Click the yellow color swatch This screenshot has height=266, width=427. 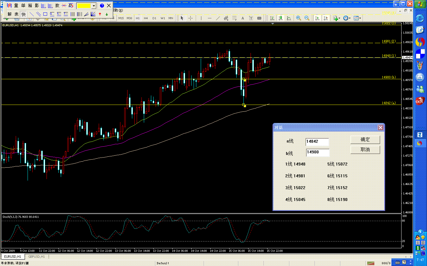[x=84, y=6]
